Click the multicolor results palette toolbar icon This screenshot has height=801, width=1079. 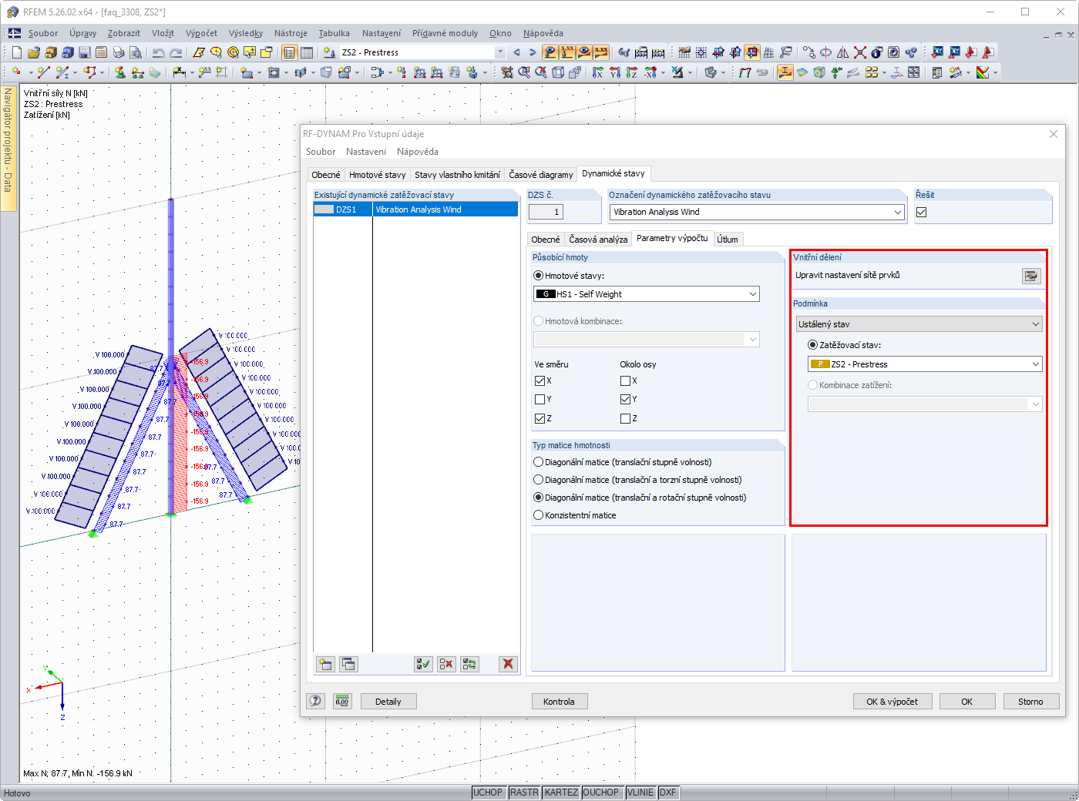click(983, 72)
